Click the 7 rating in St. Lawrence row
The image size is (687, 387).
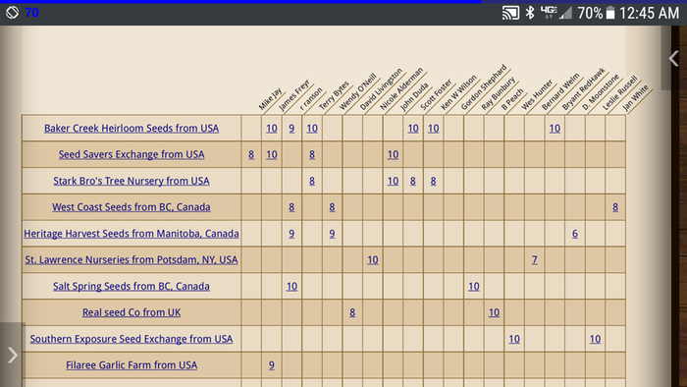(535, 260)
